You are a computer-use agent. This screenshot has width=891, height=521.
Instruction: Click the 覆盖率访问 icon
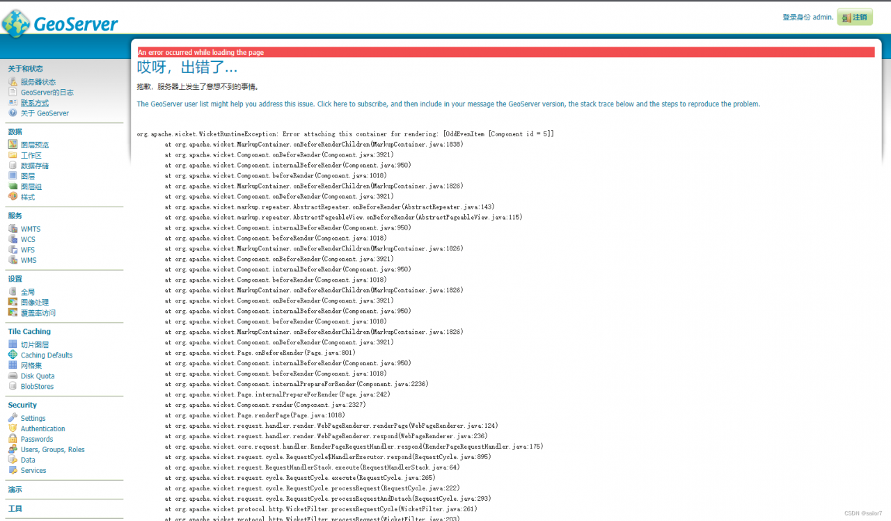coord(13,313)
